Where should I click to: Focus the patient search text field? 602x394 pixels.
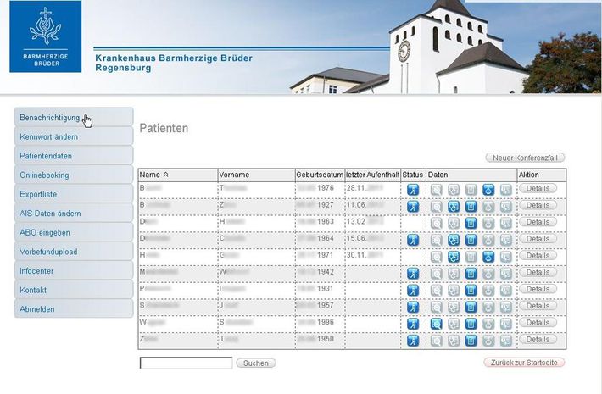[186, 363]
